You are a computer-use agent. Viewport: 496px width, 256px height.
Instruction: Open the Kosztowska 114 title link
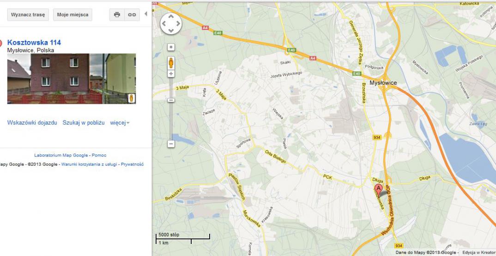[x=34, y=42]
